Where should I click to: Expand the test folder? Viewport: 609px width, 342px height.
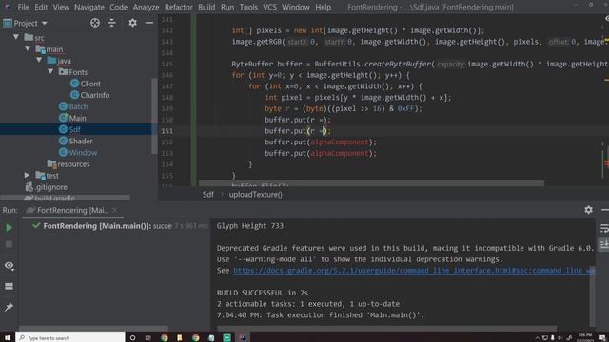coord(27,175)
